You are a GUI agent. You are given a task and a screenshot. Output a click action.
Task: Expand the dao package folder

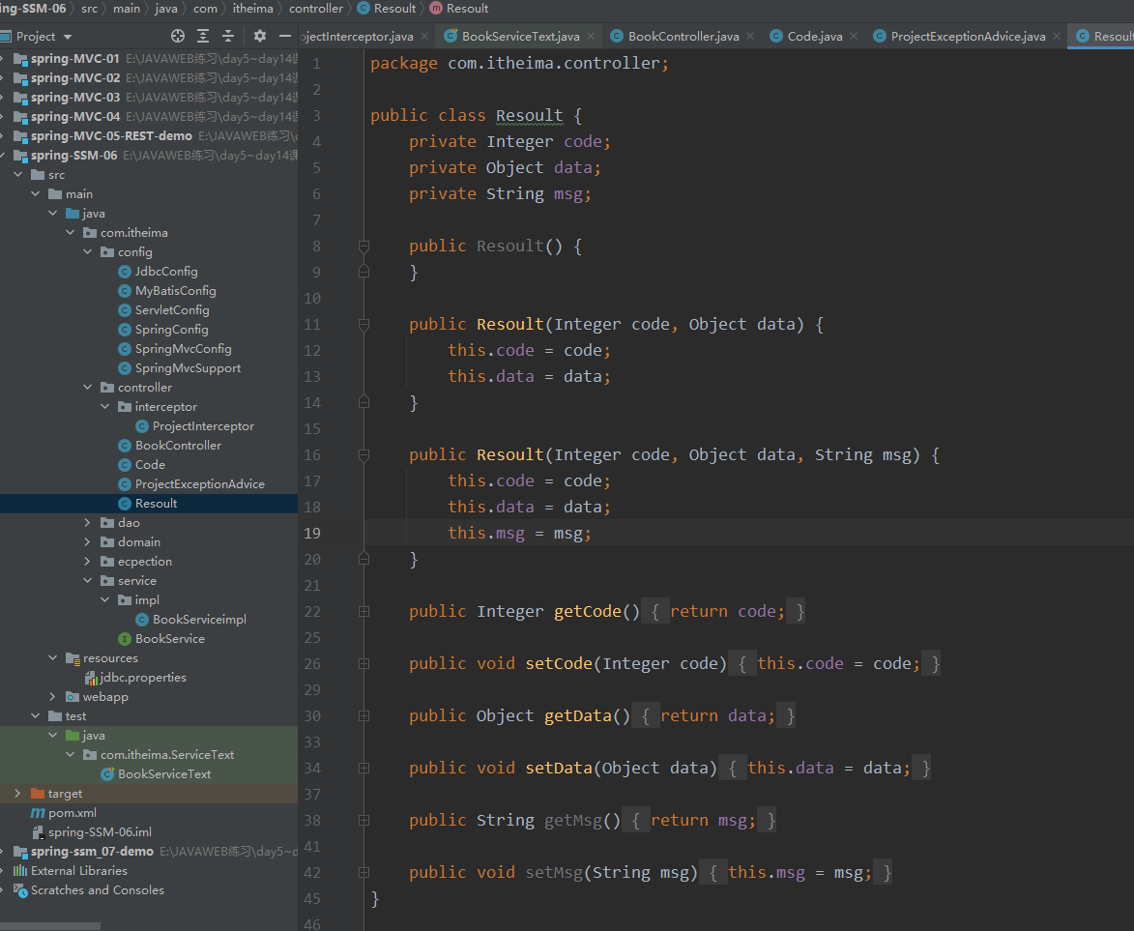(88, 522)
